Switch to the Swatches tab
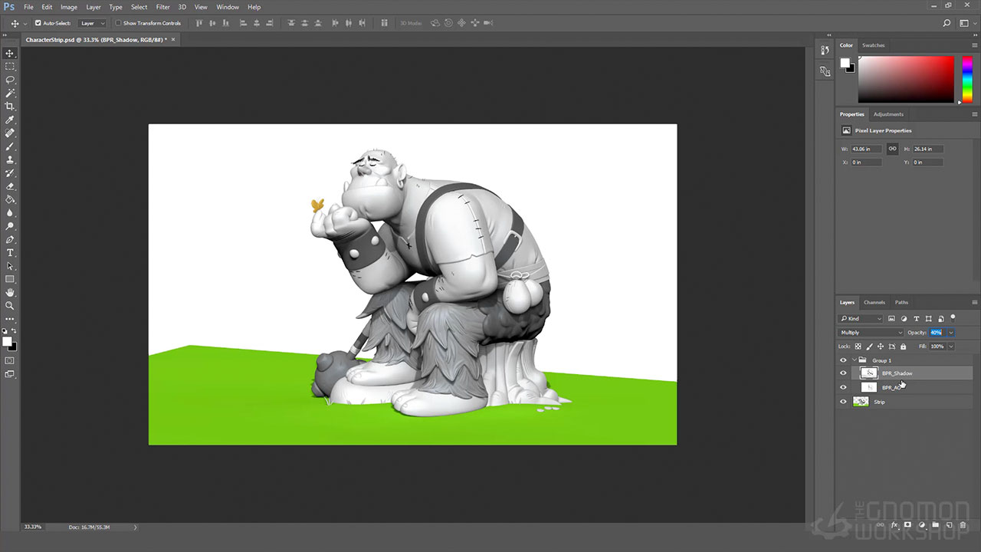The width and height of the screenshot is (981, 552). click(873, 45)
